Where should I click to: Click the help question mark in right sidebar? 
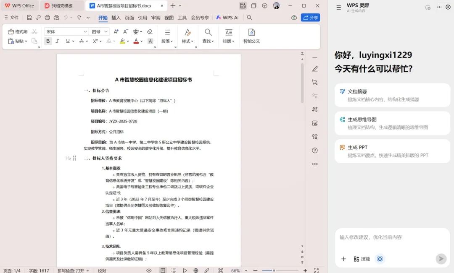pos(315,150)
